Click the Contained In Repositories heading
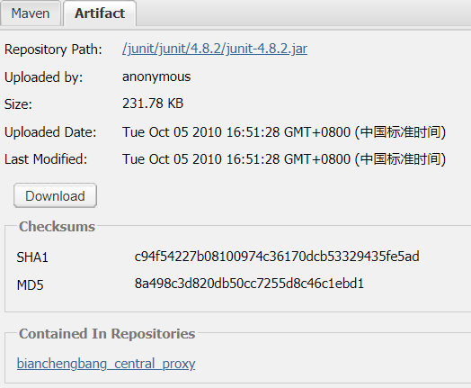Viewport: 471px width, 388px height. click(x=107, y=334)
